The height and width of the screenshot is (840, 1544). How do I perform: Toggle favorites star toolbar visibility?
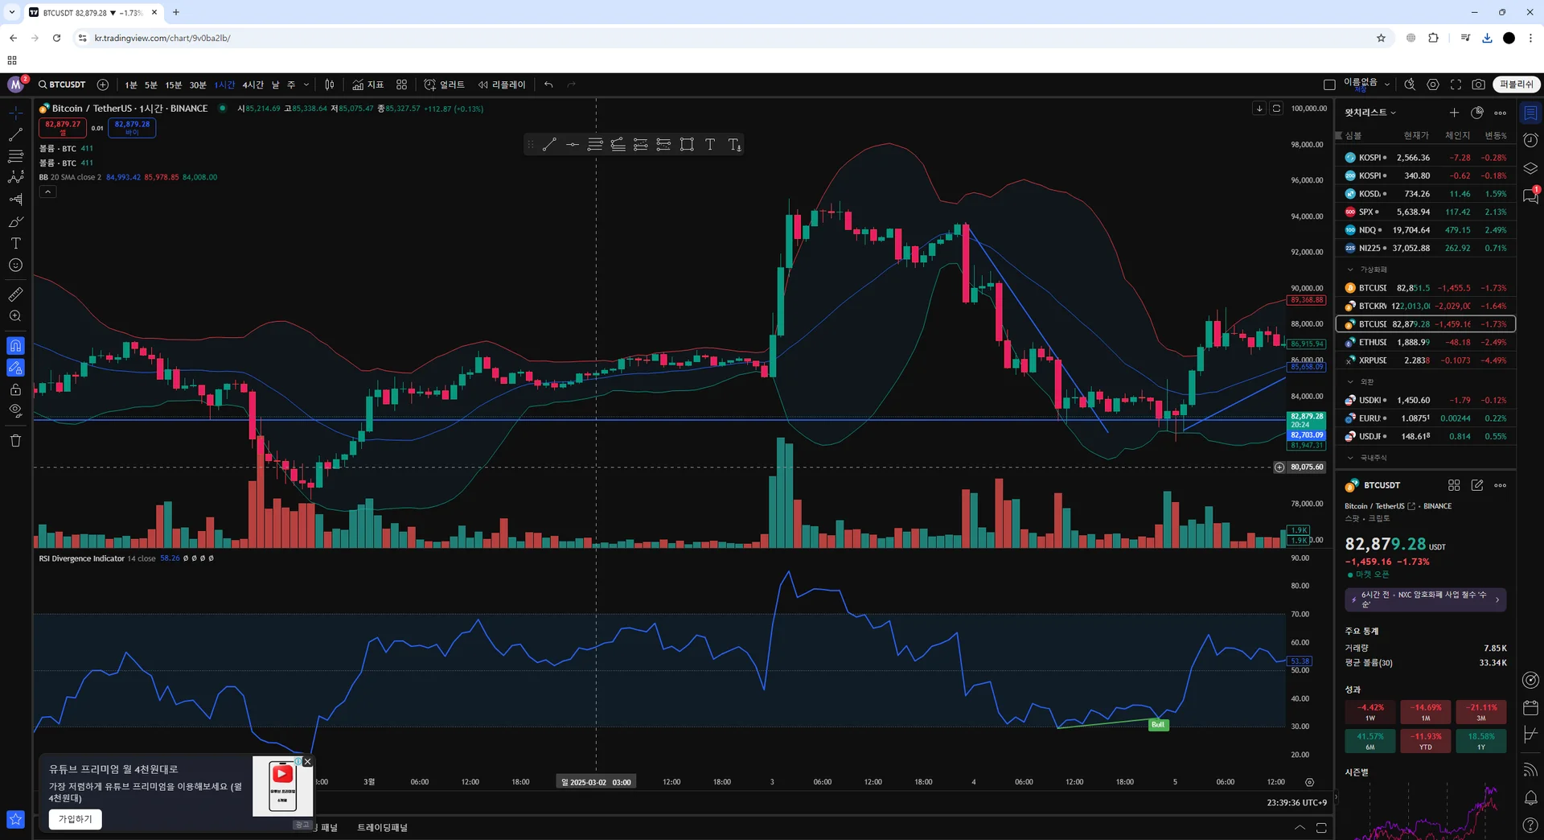15,819
